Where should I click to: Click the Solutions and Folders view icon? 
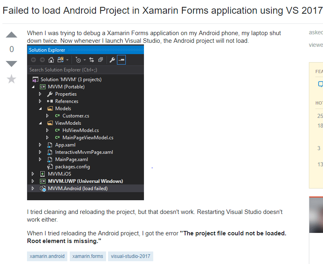[x=60, y=60]
